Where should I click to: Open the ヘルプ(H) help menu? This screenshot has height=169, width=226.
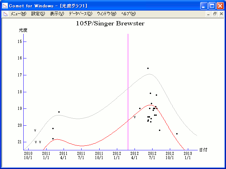click(x=128, y=14)
